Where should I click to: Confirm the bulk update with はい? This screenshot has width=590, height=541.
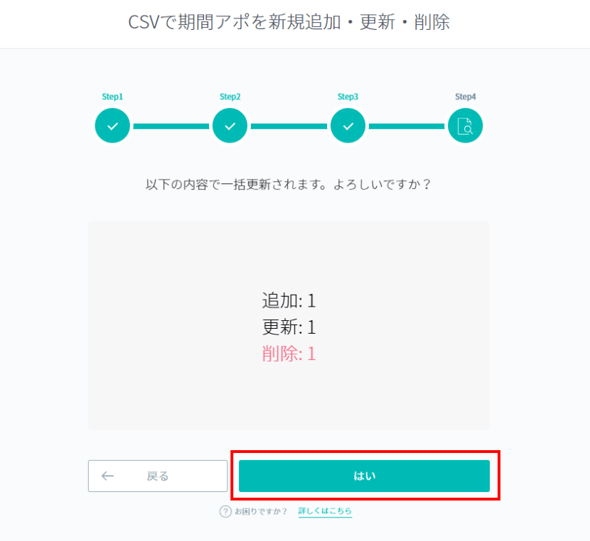click(x=364, y=476)
